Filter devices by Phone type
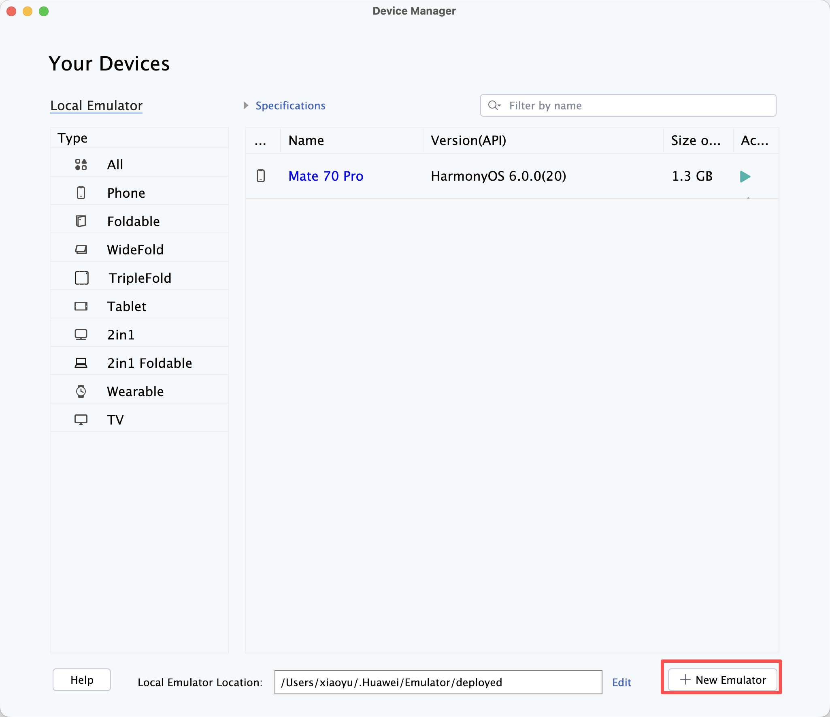 point(126,193)
